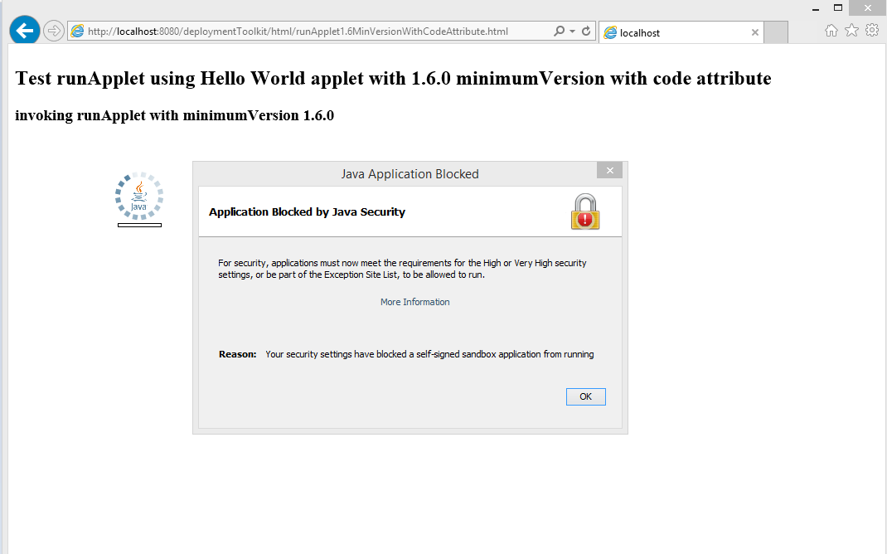Open the Tools gear icon
The height and width of the screenshot is (554, 887).
point(871,31)
